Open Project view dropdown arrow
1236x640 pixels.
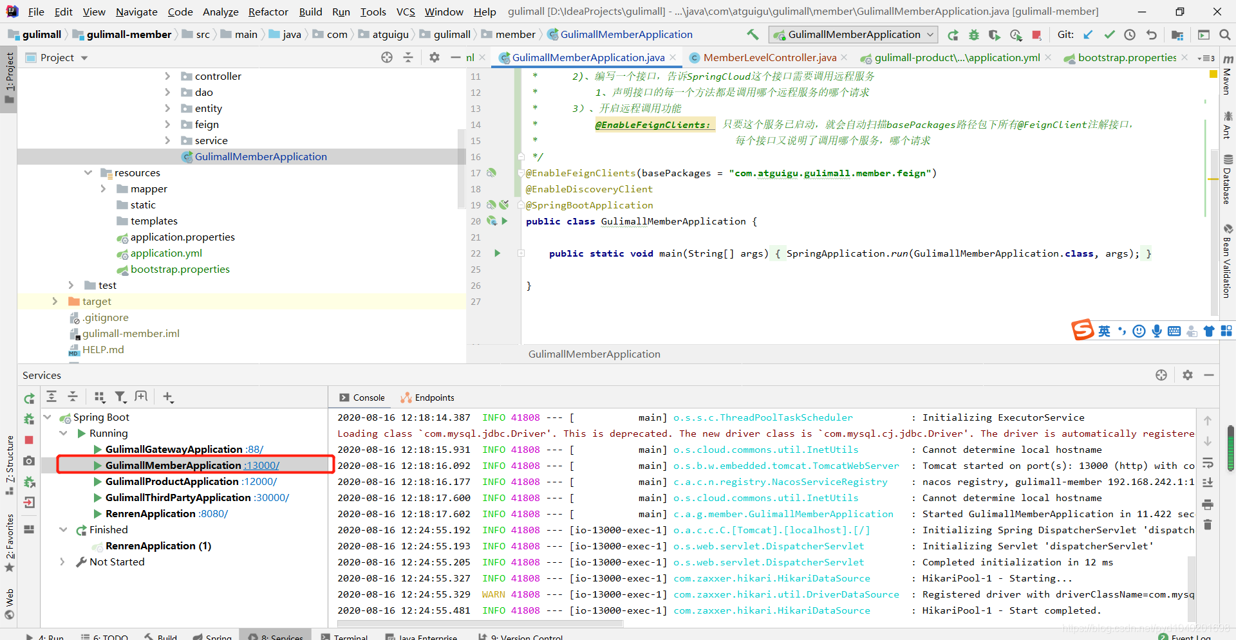click(84, 58)
